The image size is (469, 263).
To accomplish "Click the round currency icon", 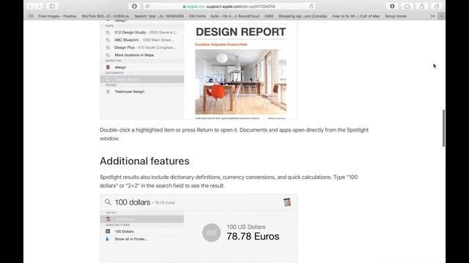I will 212,232.
